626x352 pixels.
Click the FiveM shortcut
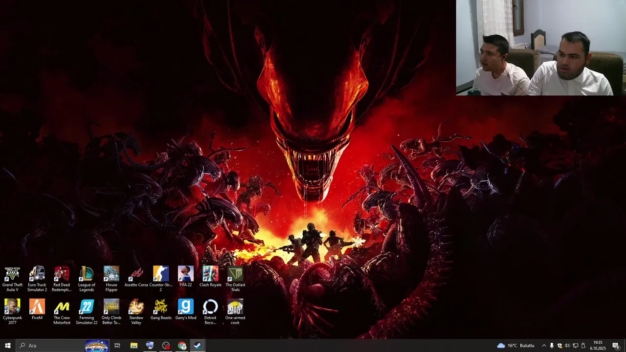(37, 309)
